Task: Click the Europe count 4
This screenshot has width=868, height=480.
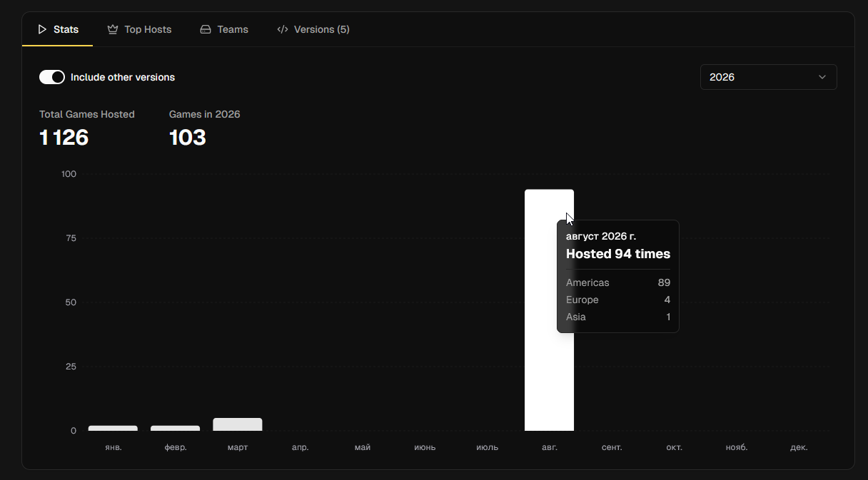Action: [x=667, y=300]
